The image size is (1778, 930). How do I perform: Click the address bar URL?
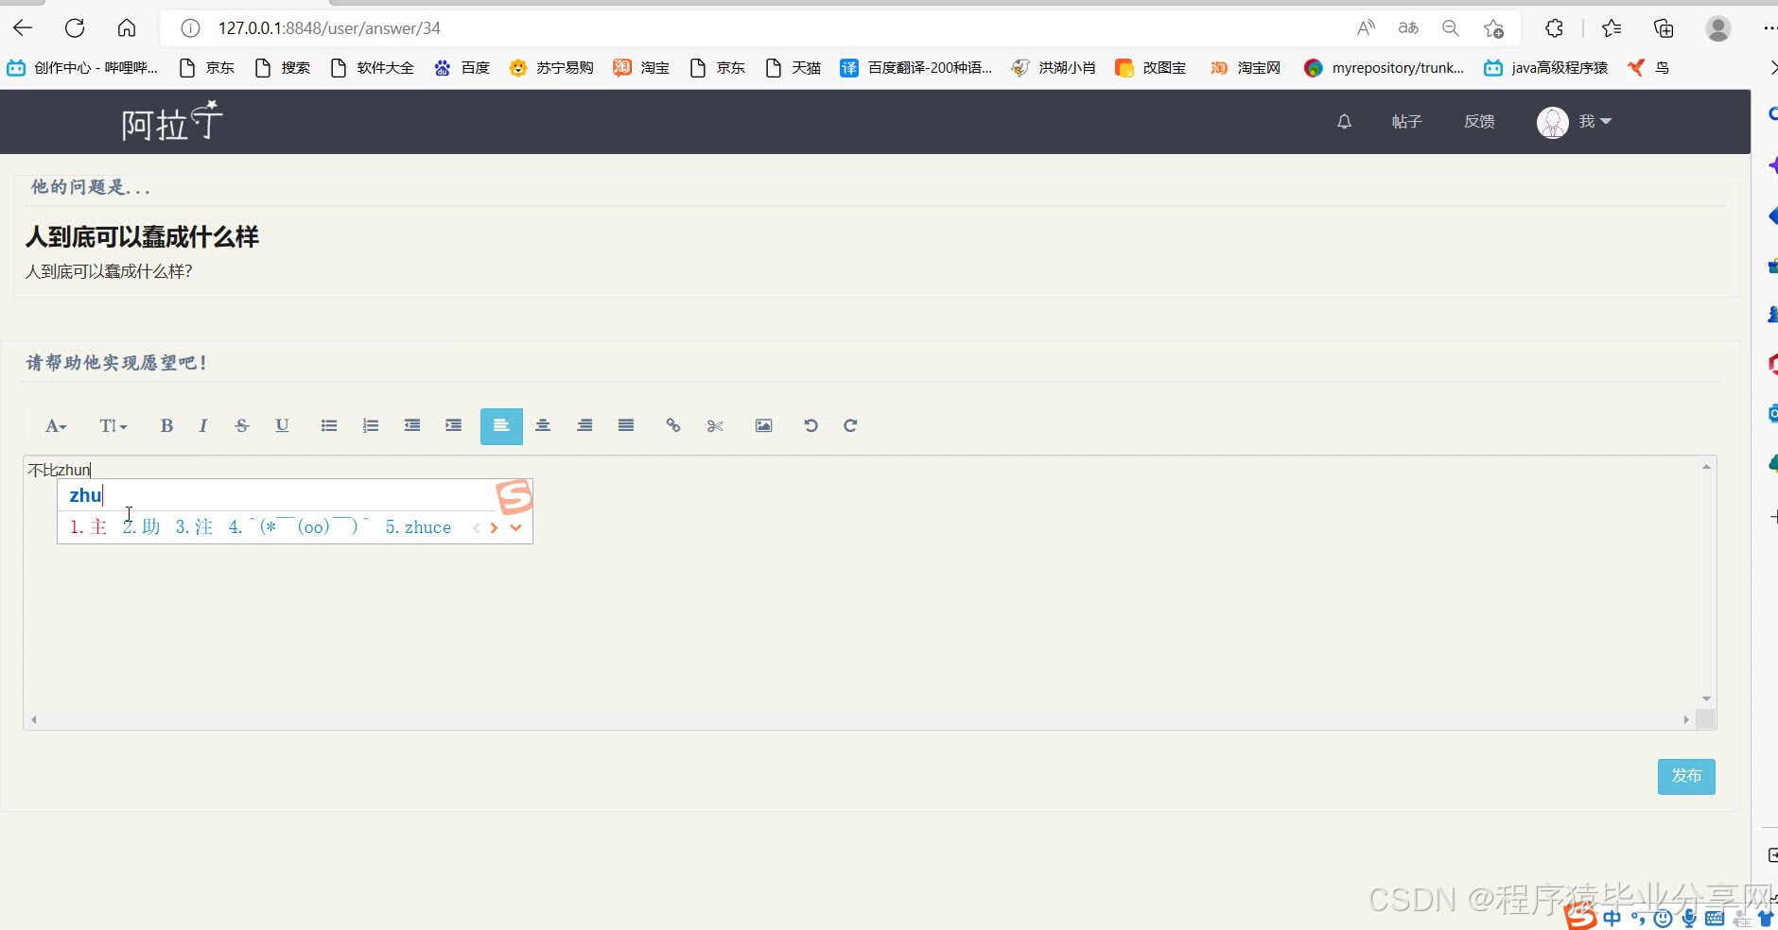pyautogui.click(x=329, y=28)
